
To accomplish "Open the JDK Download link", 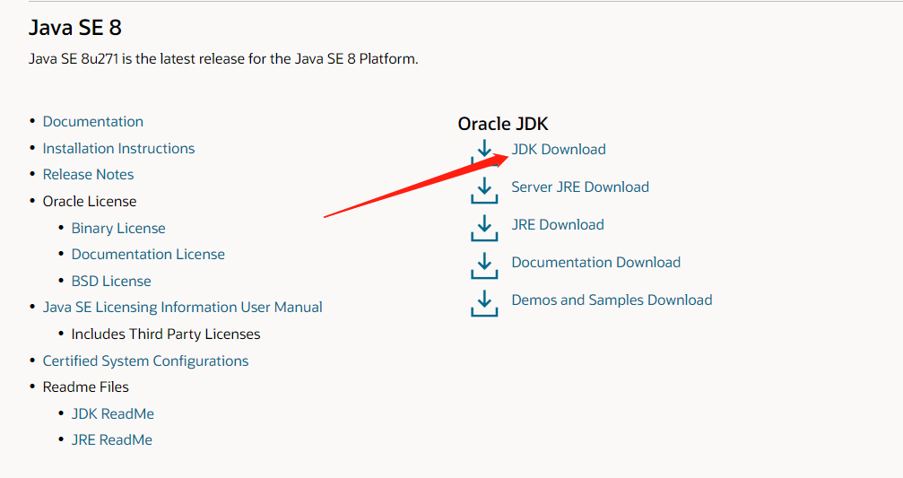I will (x=559, y=149).
